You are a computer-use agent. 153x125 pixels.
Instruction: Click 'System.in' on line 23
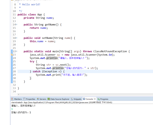click(105, 55)
